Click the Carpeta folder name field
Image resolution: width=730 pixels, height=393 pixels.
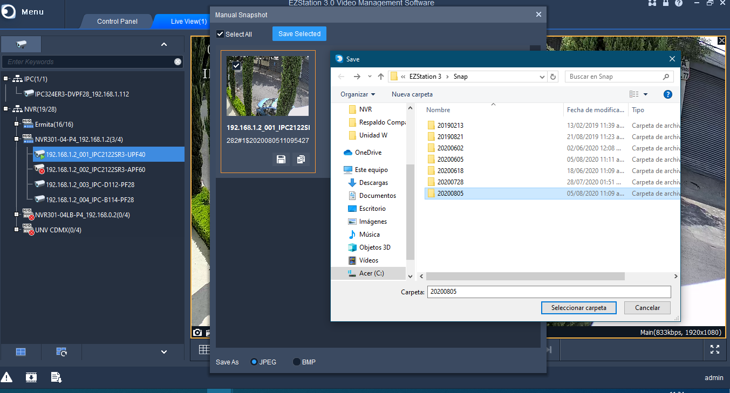point(549,292)
